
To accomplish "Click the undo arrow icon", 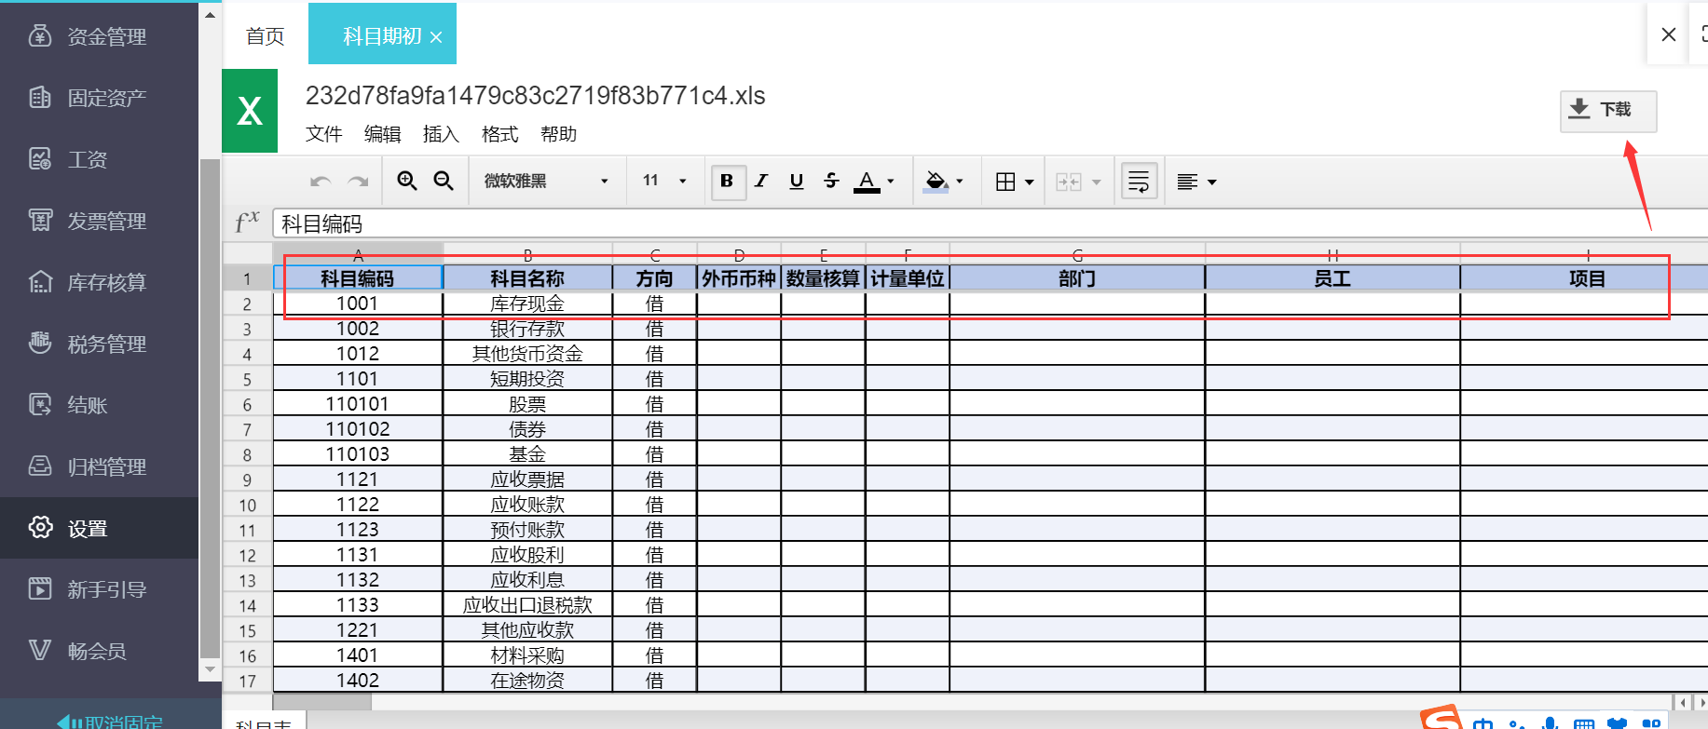I will (321, 182).
